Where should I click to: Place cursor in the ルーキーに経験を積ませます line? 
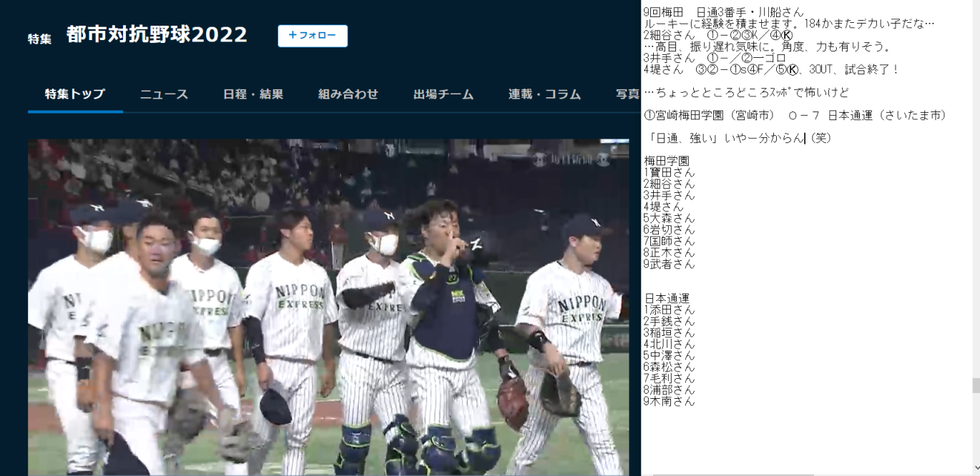point(788,24)
